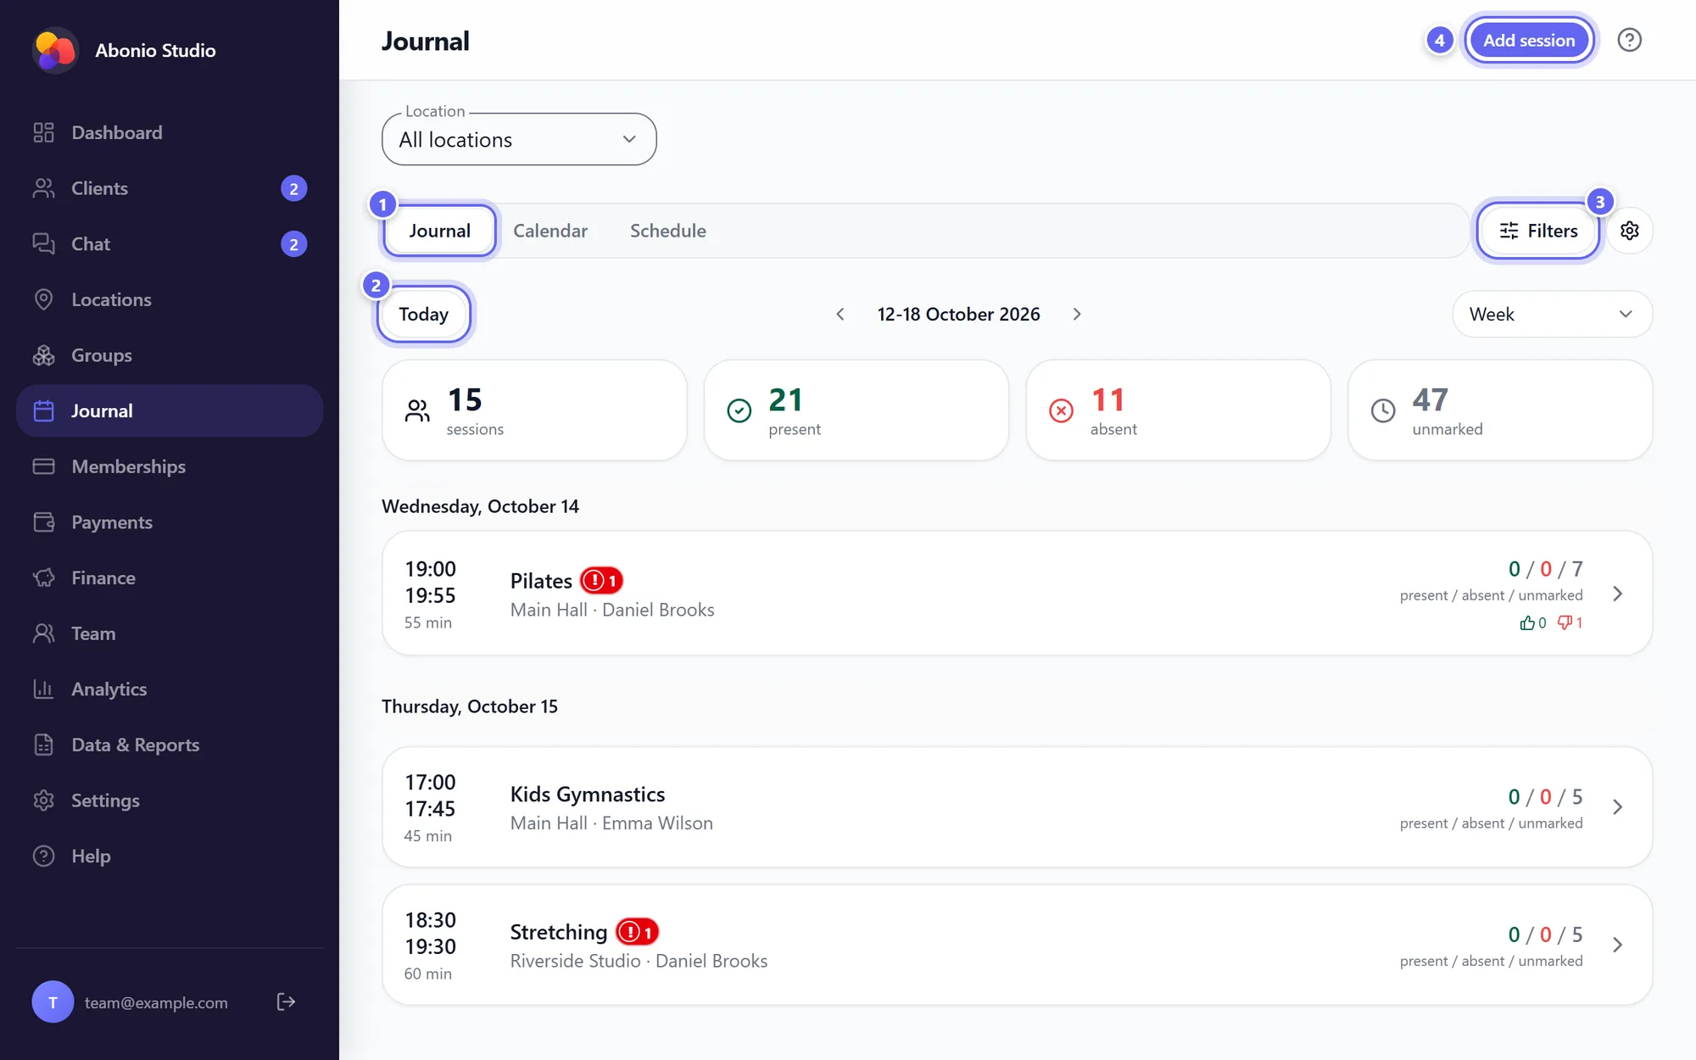Switch to the Calendar tab
Screen dimensions: 1696x1060
click(x=550, y=231)
